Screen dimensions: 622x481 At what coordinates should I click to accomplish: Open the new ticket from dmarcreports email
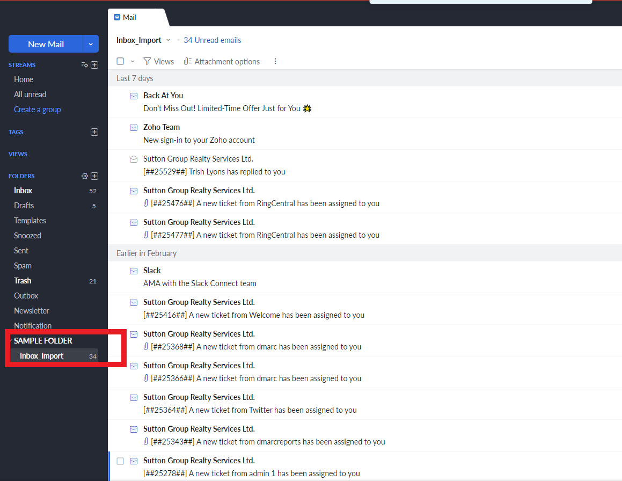[365, 435]
